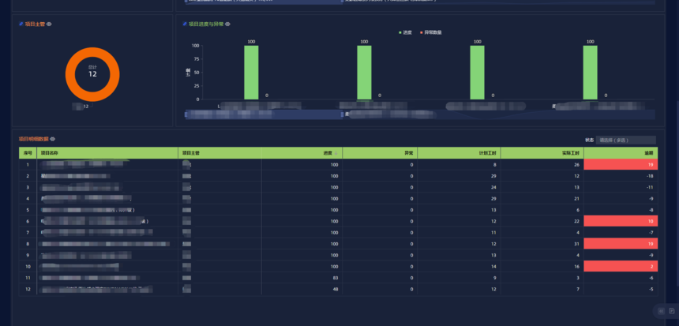Click the document export icon at bottom right
This screenshot has width=679, height=326.
coord(671,311)
